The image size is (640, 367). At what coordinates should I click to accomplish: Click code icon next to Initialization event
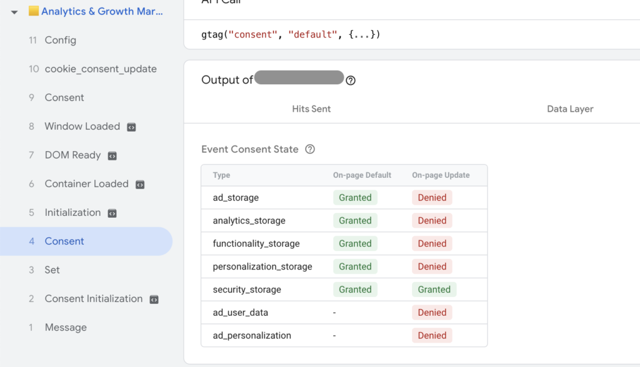(x=112, y=213)
